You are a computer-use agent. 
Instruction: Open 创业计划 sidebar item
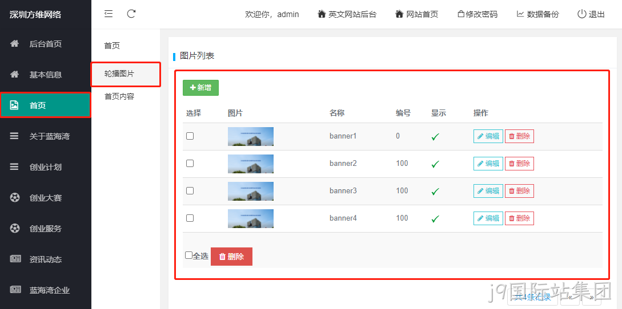[x=46, y=167]
